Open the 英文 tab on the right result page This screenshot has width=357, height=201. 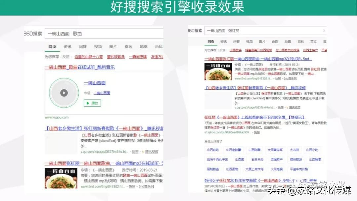pyautogui.click(x=313, y=41)
